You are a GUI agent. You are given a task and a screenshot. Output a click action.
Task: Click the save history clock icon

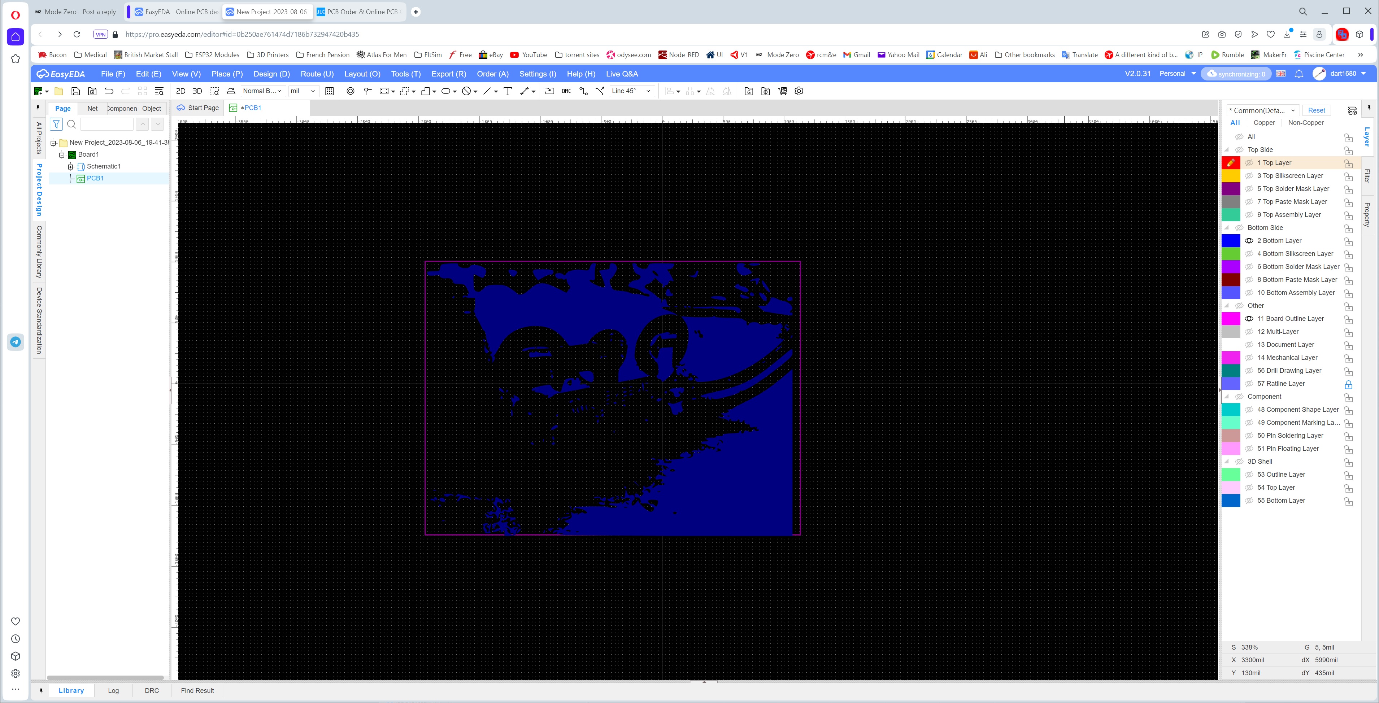coord(93,92)
